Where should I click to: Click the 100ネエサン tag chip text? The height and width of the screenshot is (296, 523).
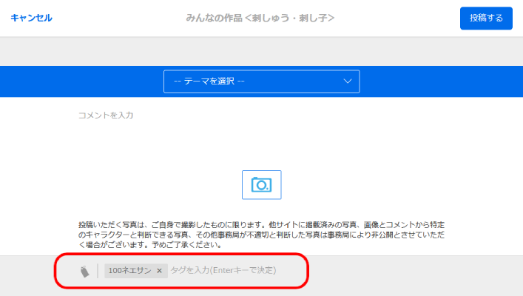[x=129, y=270]
